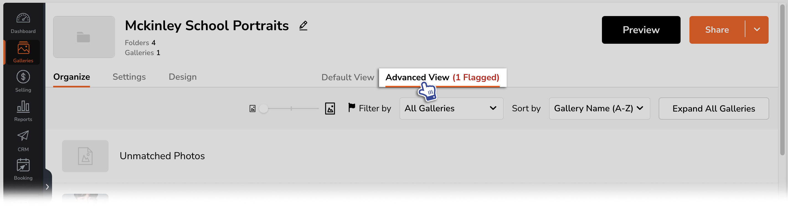
Task: Select the Galleries sidebar icon
Action: [23, 48]
